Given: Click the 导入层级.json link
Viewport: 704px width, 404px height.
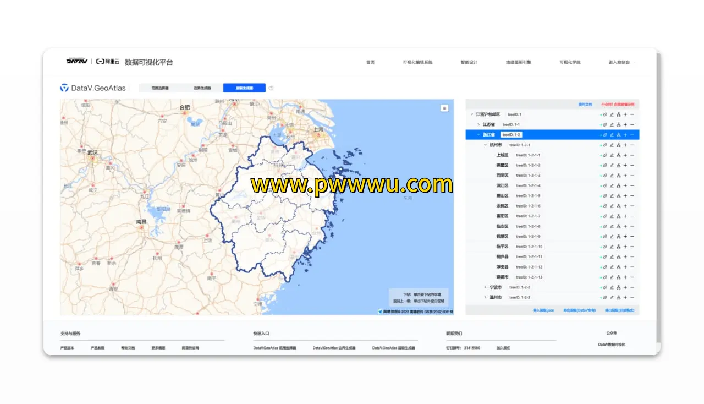Looking at the screenshot, I should pos(543,310).
